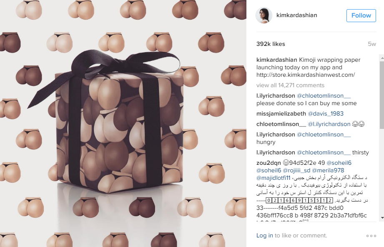384x247 pixels.
Task: Click the Follow button
Action: pyautogui.click(x=361, y=15)
